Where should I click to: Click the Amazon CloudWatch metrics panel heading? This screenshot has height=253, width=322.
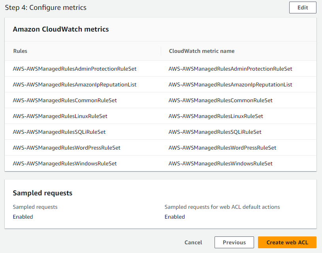[x=61, y=29]
